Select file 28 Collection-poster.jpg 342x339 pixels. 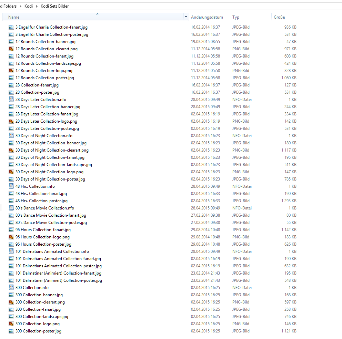(37, 92)
